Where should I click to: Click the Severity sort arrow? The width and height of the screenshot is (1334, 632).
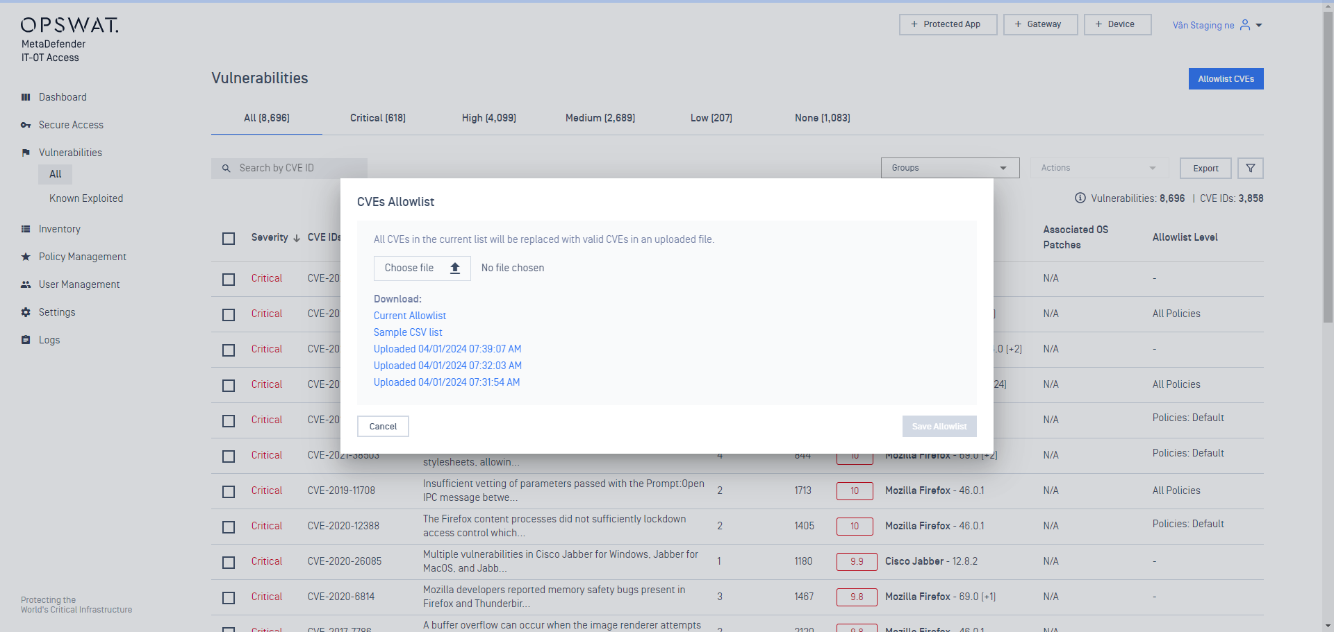point(297,238)
